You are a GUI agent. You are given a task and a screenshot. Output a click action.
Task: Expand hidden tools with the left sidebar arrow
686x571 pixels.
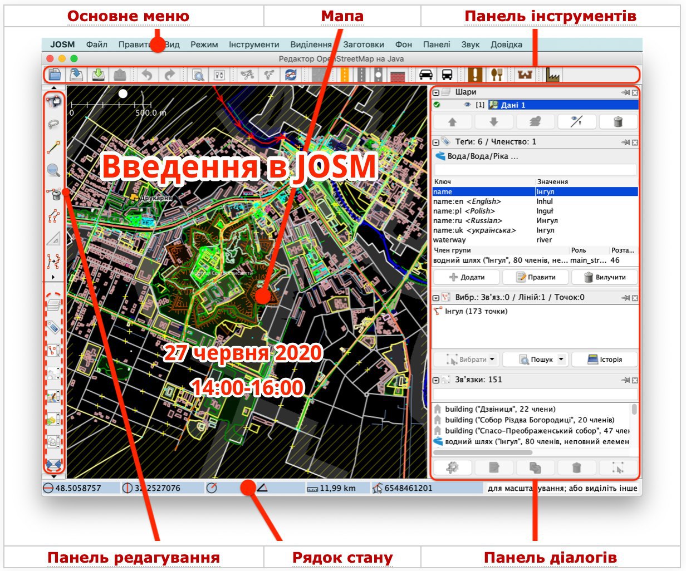(x=53, y=277)
